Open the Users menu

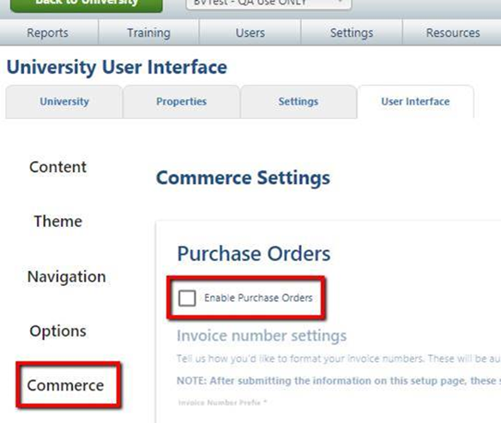[x=250, y=33]
